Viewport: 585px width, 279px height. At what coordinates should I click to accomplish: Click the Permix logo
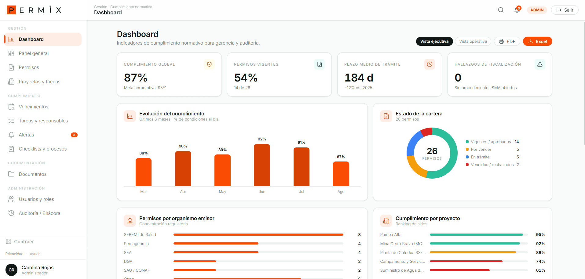(34, 10)
